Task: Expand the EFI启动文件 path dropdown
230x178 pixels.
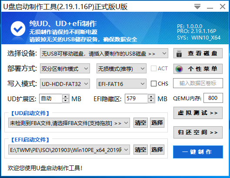Action: [x=69, y=150]
